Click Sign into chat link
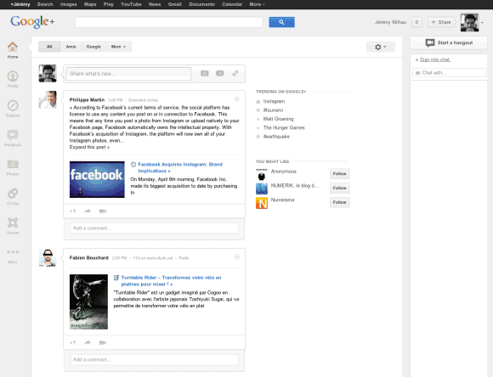Screen dimensions: 493x377 click(x=435, y=59)
